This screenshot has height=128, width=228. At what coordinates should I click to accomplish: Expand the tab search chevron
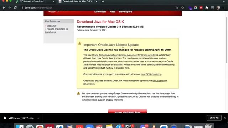tap(224, 1)
